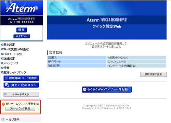171x123 pixels.
Task: Click the 装置名 table label
Action: pyautogui.click(x=52, y=58)
